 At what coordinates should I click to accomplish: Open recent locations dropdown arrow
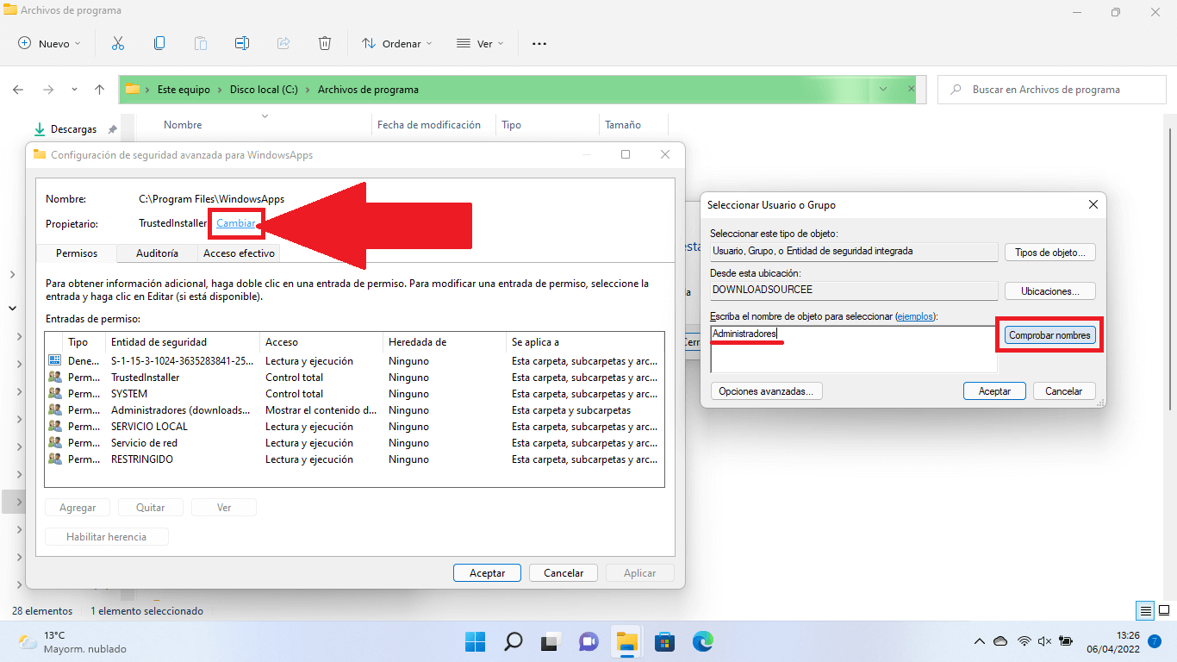(74, 90)
